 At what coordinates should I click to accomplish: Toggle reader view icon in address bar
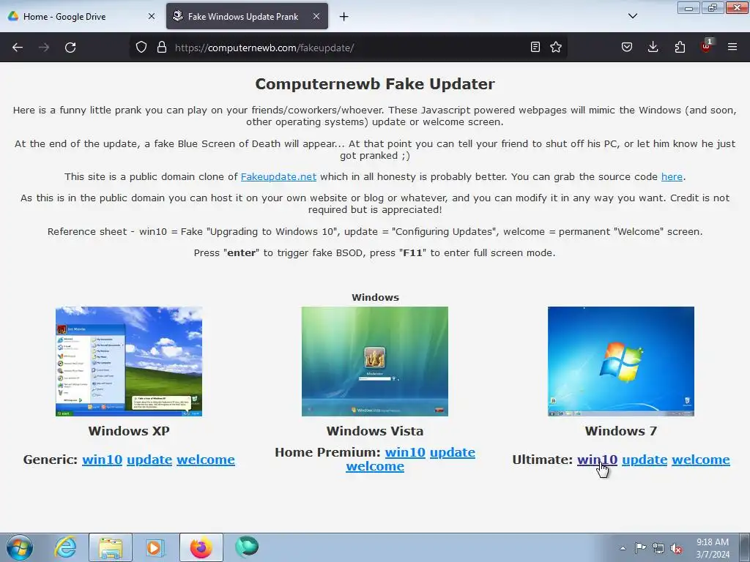click(x=535, y=47)
